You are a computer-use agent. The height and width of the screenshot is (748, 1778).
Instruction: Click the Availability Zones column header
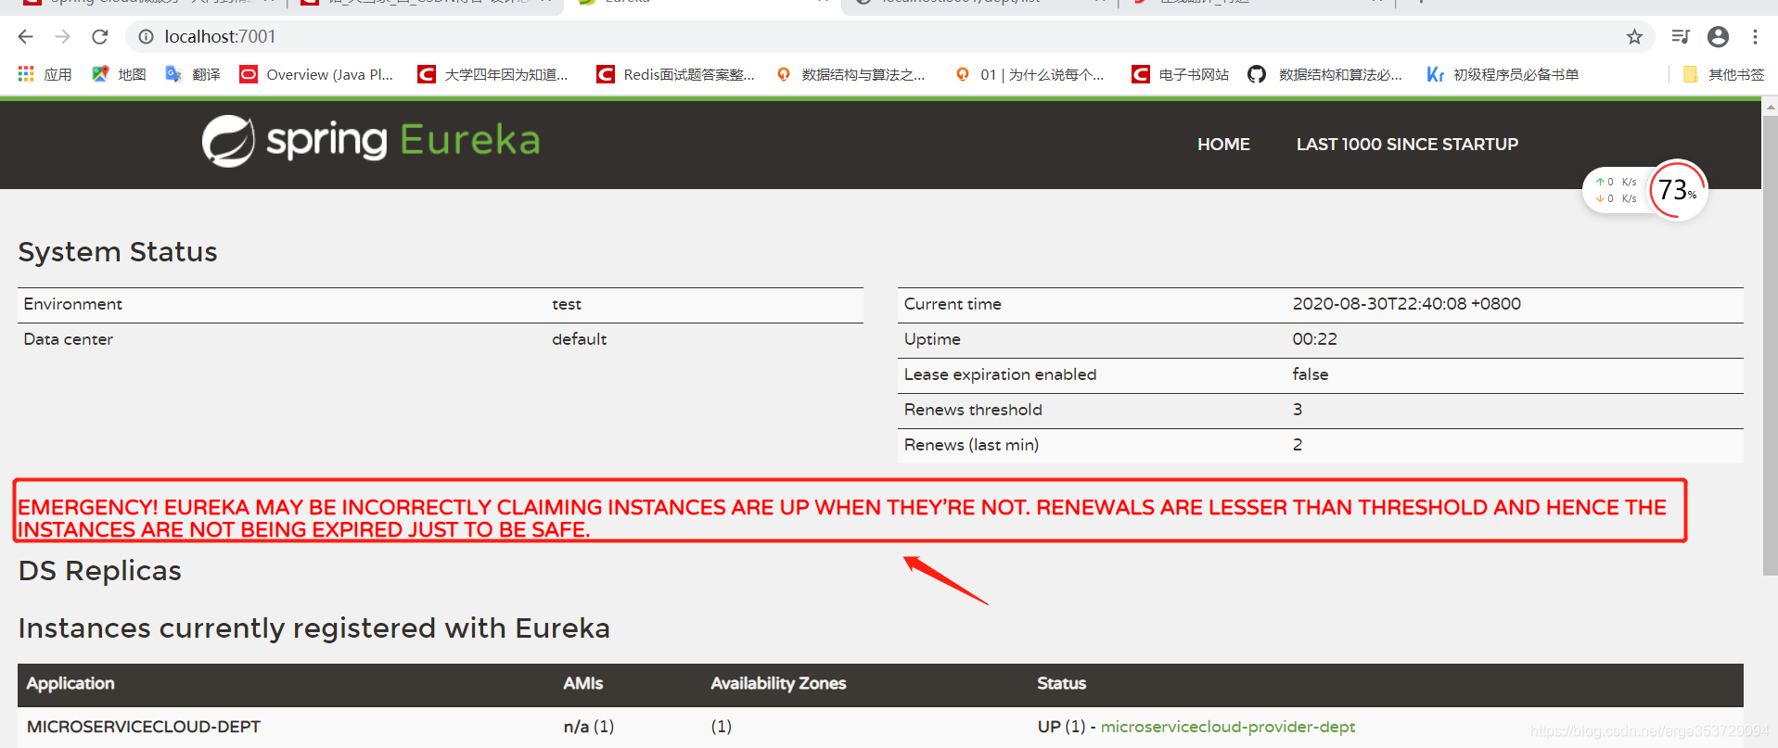(x=778, y=684)
